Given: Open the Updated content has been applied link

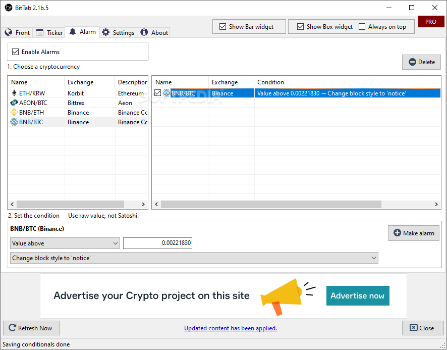Looking at the screenshot, I should [x=231, y=328].
